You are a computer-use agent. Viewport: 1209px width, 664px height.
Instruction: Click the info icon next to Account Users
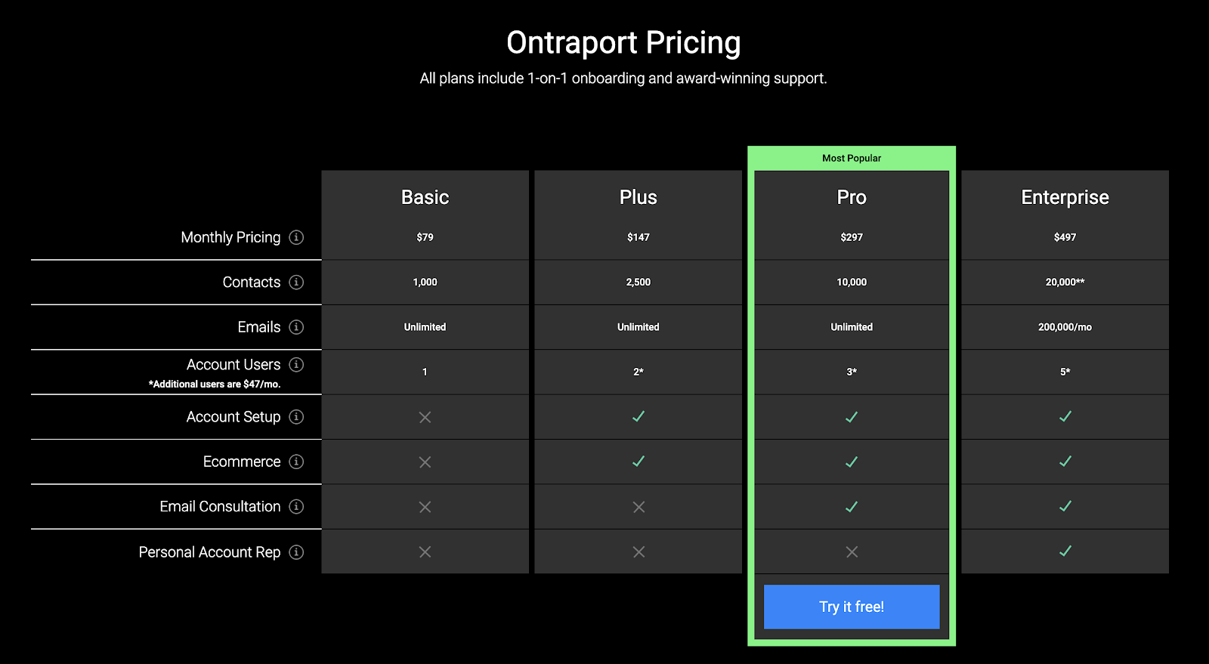296,364
